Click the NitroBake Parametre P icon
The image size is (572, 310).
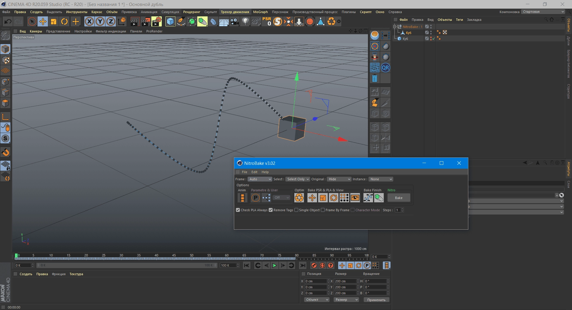click(255, 198)
